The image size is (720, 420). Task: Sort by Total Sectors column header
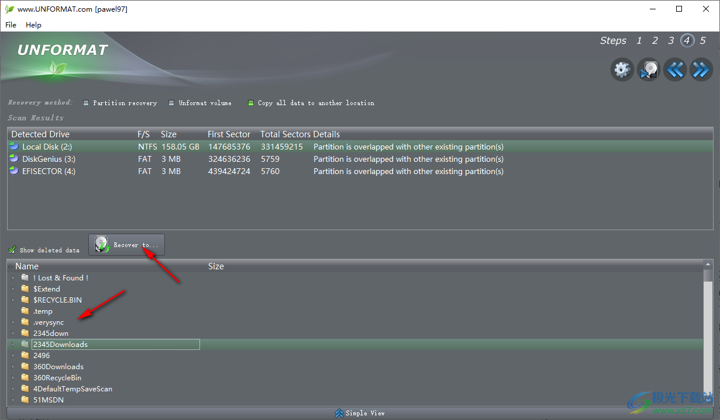(x=285, y=134)
